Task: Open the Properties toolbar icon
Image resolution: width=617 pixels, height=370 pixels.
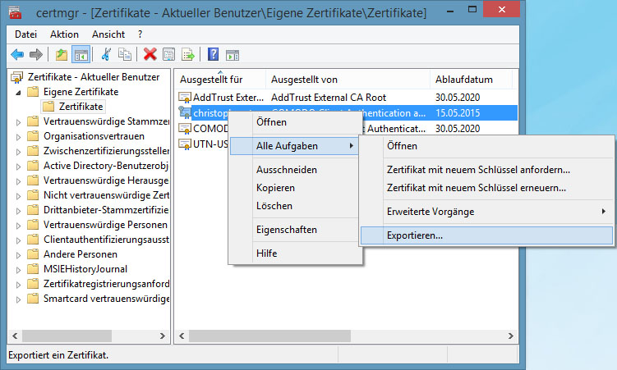Action: pos(168,54)
